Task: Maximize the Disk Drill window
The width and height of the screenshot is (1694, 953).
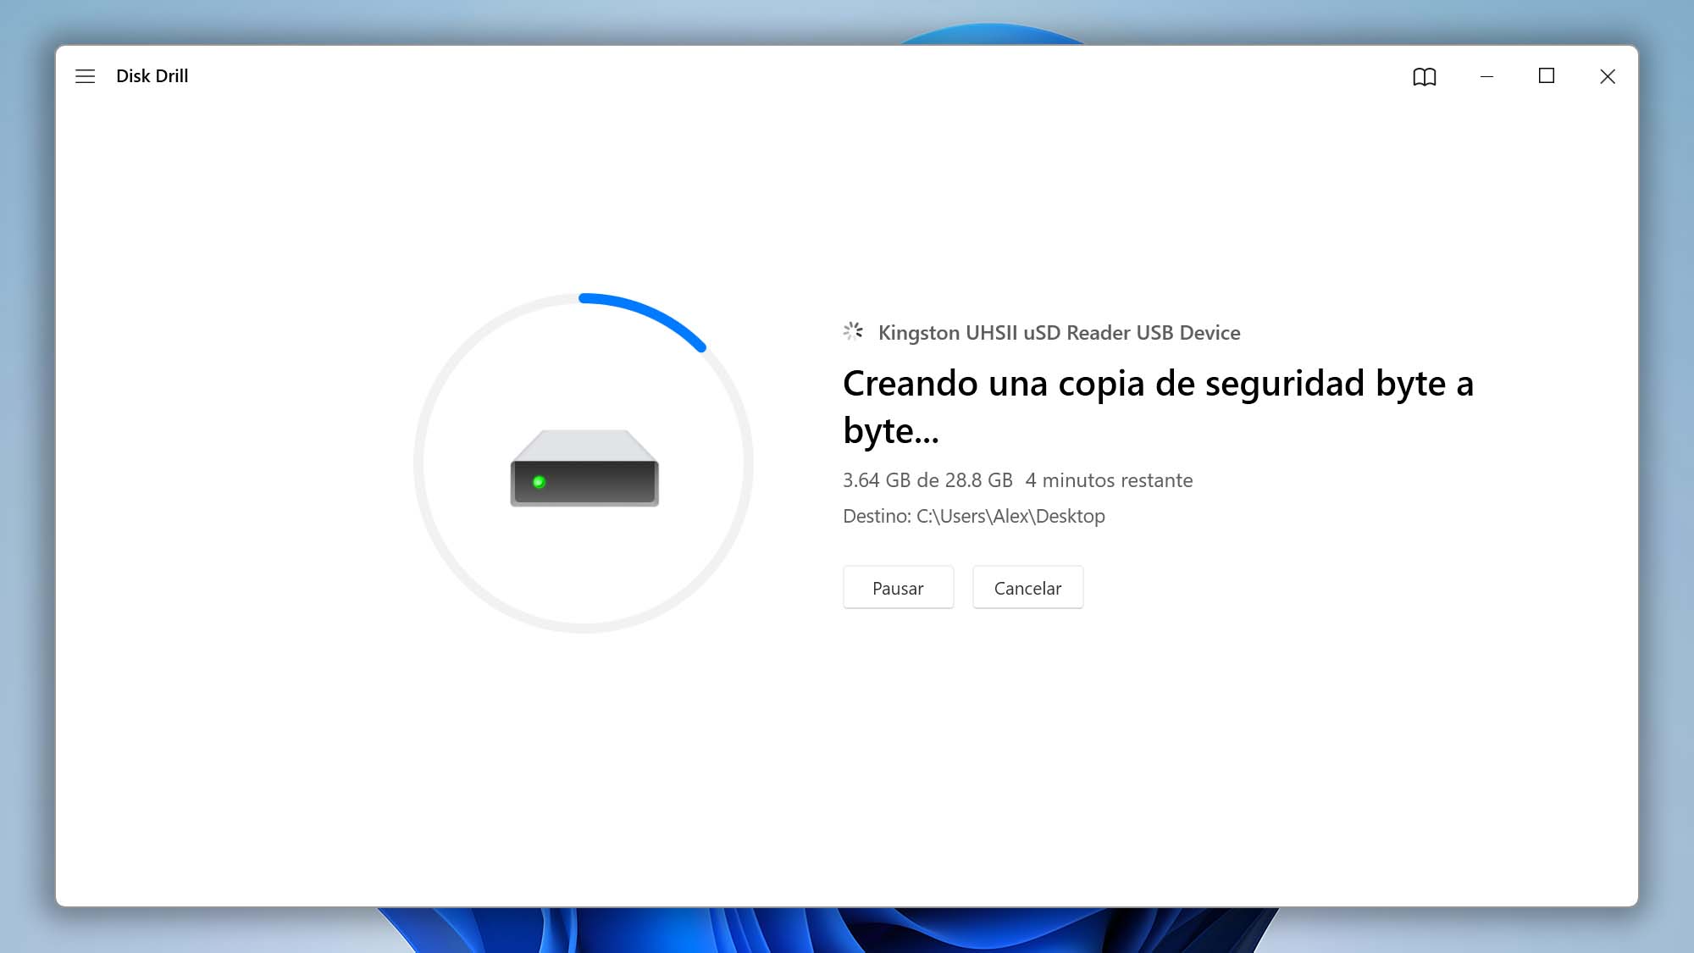Action: click(x=1547, y=76)
